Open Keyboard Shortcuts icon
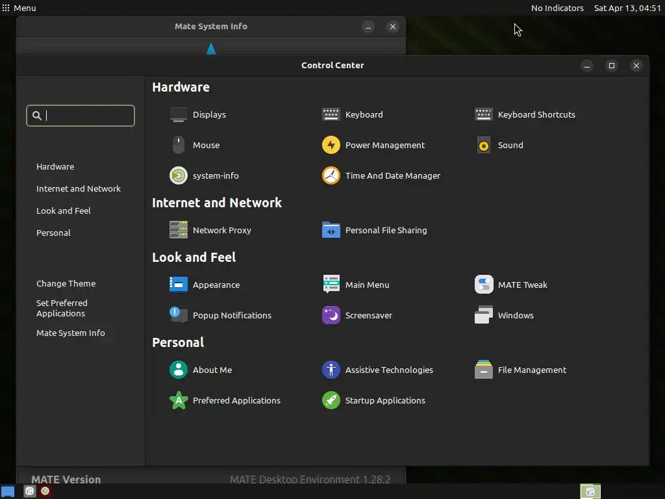 coord(483,114)
